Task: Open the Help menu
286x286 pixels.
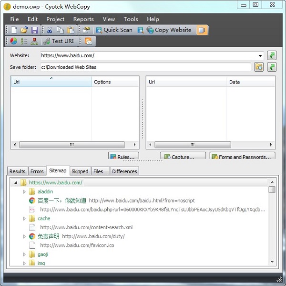Action: pos(153,19)
